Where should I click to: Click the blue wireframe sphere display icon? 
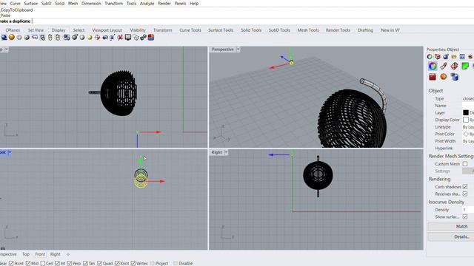4,38
